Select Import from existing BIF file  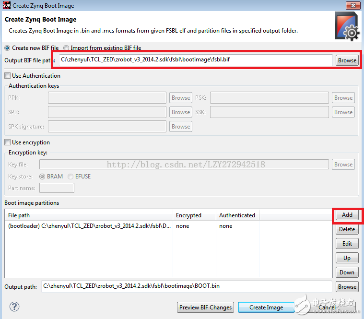66,48
